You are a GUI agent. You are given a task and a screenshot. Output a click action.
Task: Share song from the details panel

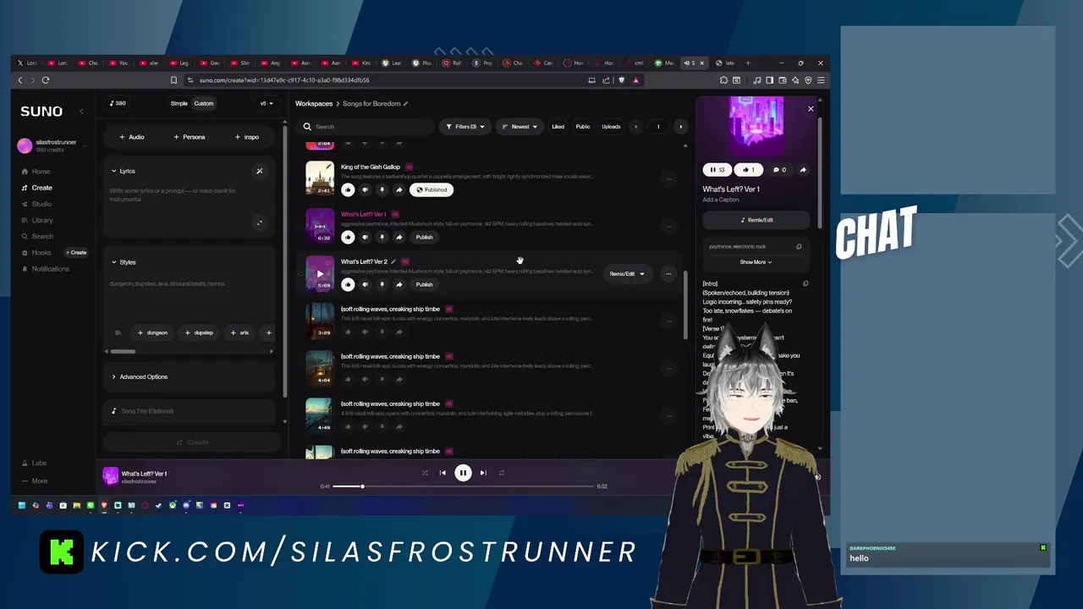coord(803,170)
